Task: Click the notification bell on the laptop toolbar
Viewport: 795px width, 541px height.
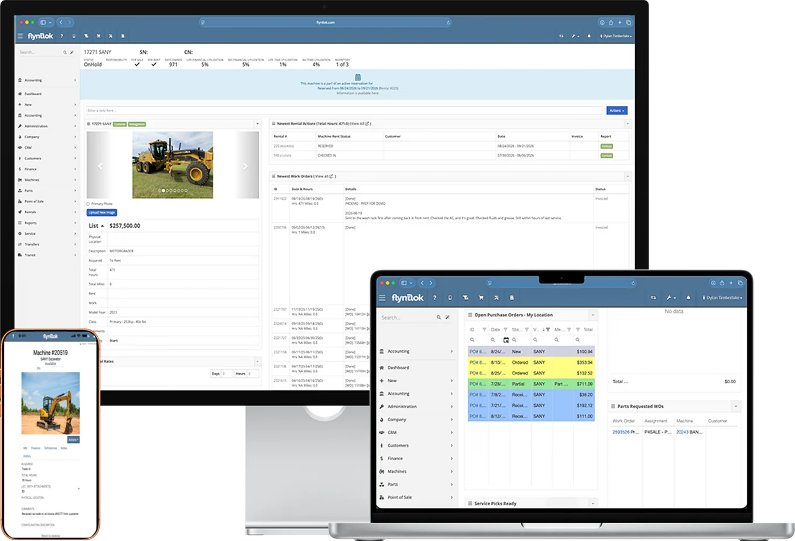Action: 688,298
